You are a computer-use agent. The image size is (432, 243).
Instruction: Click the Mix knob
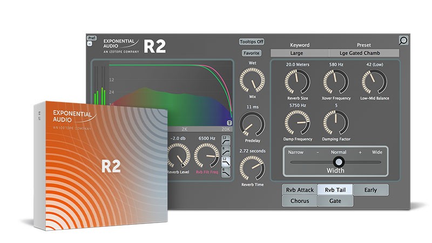click(252, 80)
